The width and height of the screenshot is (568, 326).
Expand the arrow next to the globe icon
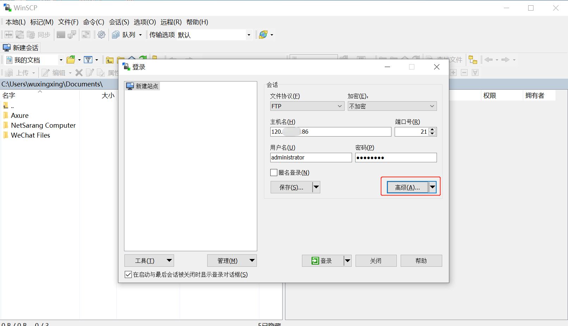pos(272,35)
